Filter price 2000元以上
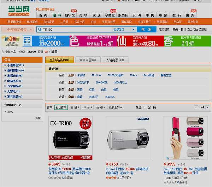Viewport: 212px width, 187px height. pos(120,82)
